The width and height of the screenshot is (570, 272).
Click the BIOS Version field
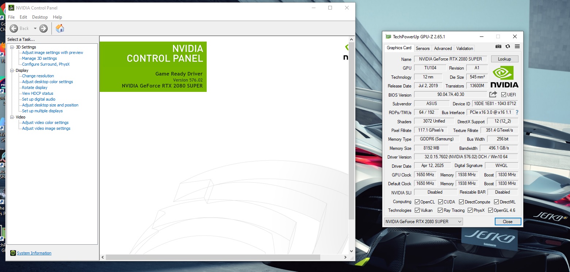[x=451, y=94]
